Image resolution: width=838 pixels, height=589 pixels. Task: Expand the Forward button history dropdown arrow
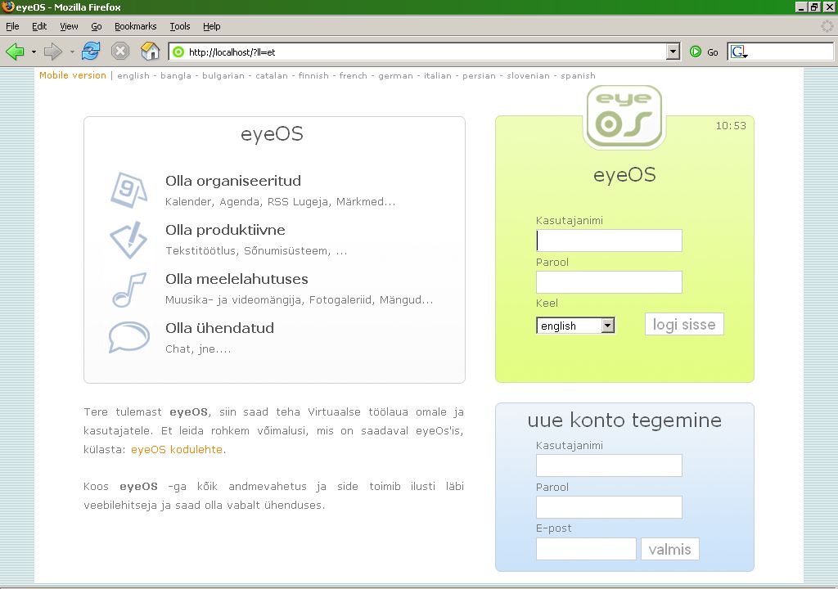pyautogui.click(x=72, y=52)
